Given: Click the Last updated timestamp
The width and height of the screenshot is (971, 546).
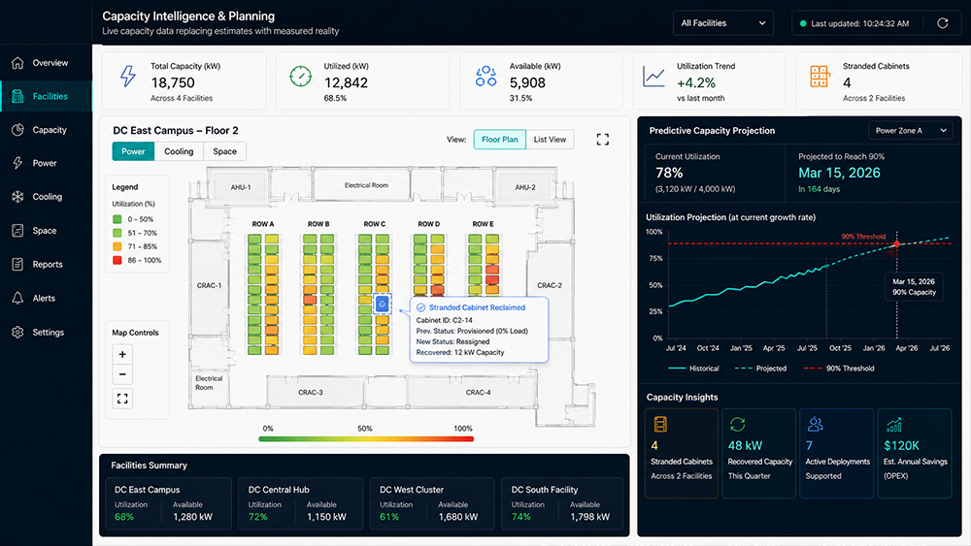Looking at the screenshot, I should click(x=859, y=23).
